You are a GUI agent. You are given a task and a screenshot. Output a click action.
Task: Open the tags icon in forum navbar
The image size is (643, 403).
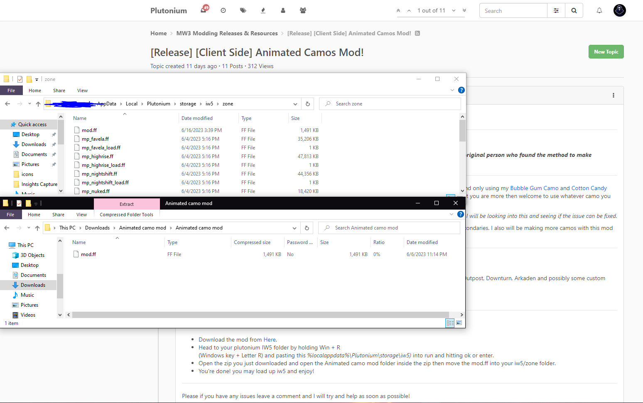point(243,10)
